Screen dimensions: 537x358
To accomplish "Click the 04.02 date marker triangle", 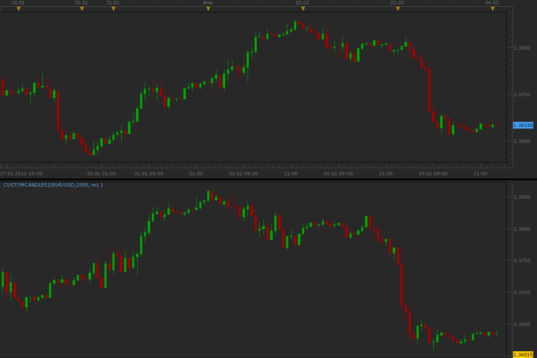I will click(x=493, y=9).
